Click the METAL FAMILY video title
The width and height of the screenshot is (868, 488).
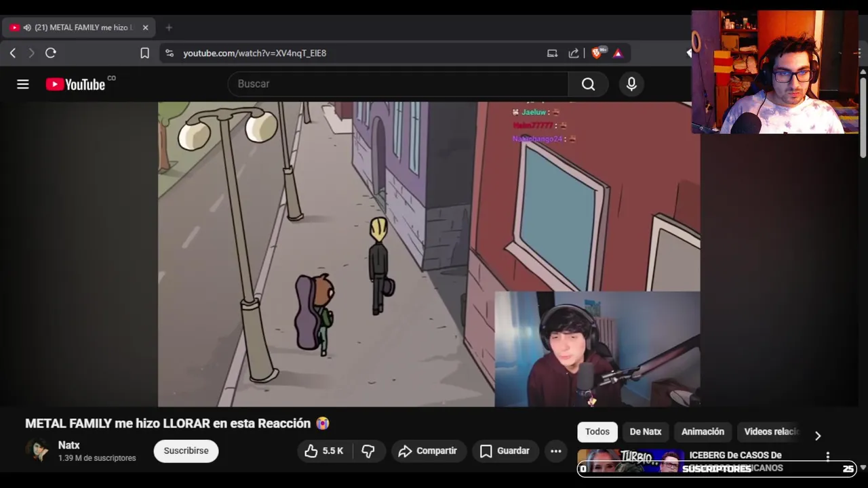point(177,424)
